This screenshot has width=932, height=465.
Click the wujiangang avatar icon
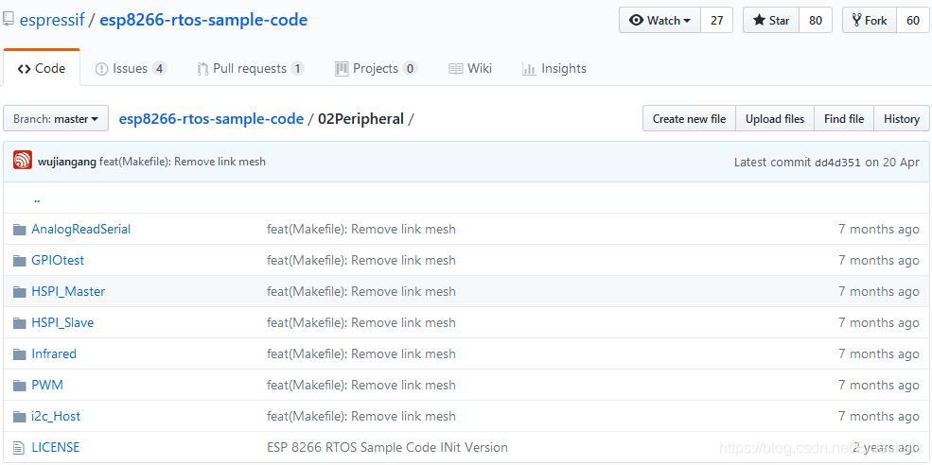[23, 162]
